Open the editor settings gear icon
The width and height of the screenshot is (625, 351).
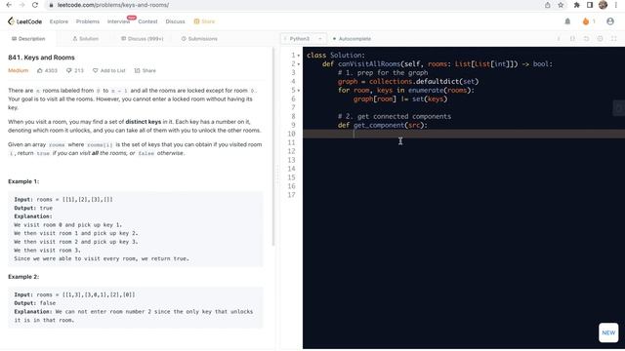click(600, 39)
